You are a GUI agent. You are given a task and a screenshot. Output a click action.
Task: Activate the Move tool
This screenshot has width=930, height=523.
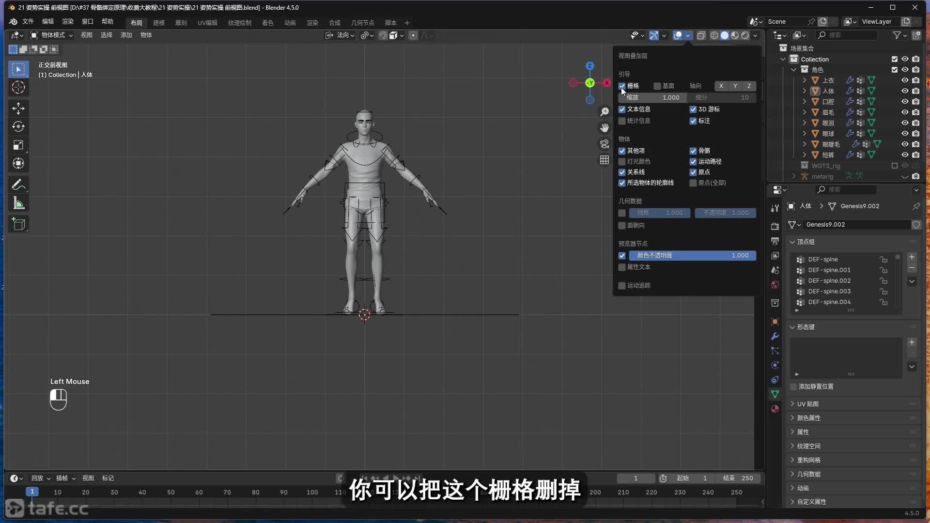pyautogui.click(x=18, y=108)
